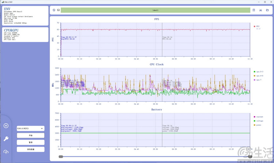Click the 保存数据 save data button

pyautogui.click(x=30, y=149)
